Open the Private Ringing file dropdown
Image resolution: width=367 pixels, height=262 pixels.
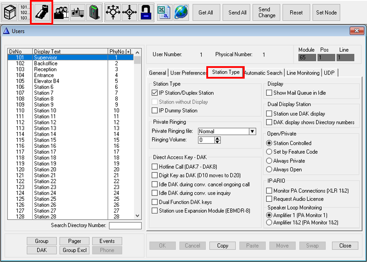click(253, 131)
